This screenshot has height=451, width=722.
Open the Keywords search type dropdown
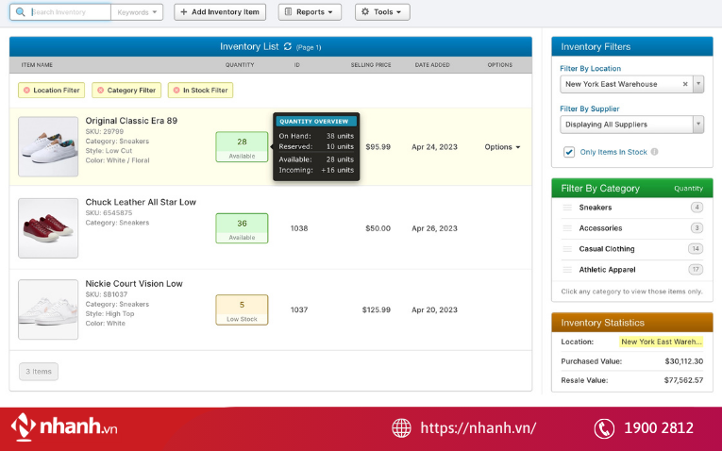click(x=137, y=12)
